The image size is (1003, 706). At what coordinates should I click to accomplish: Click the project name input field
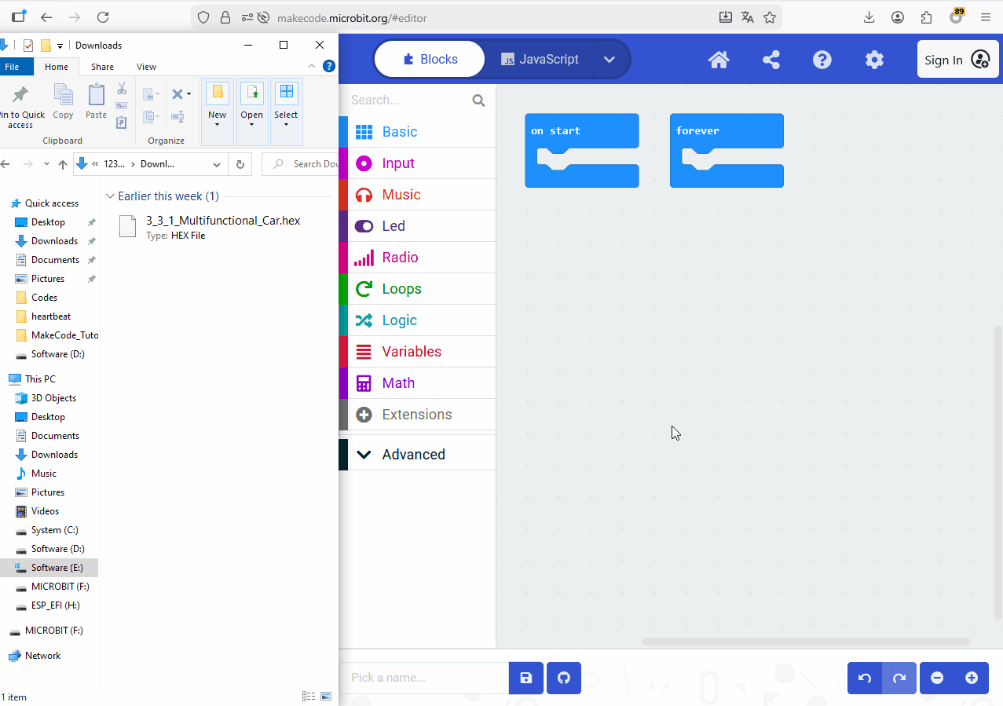tap(424, 678)
